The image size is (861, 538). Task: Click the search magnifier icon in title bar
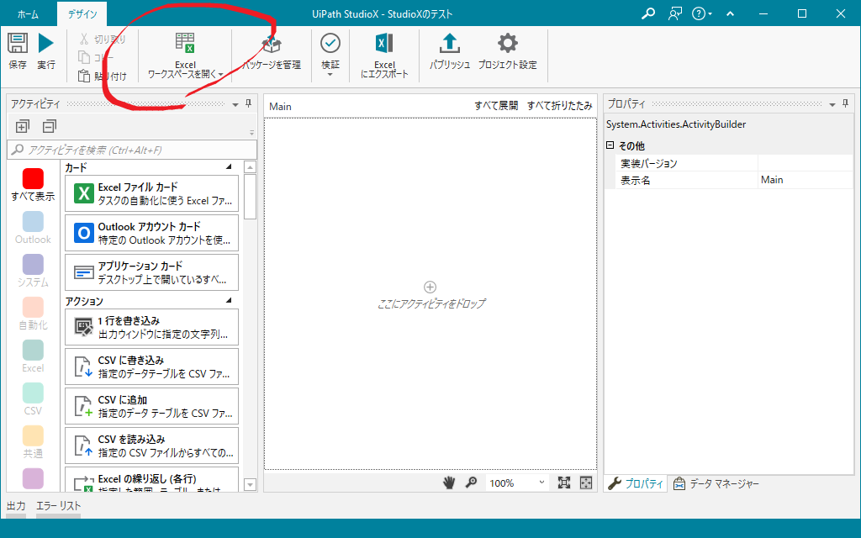[648, 13]
